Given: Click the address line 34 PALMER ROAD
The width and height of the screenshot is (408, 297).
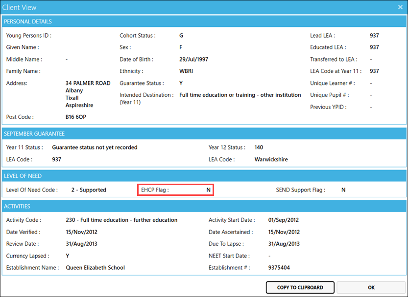Looking at the screenshot, I should pyautogui.click(x=88, y=84).
